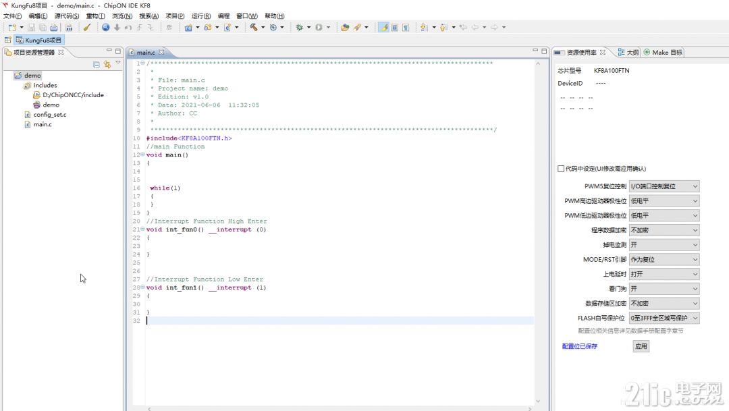The width and height of the screenshot is (729, 411).
Task: Click the Print toolbar icon
Action: point(54,28)
